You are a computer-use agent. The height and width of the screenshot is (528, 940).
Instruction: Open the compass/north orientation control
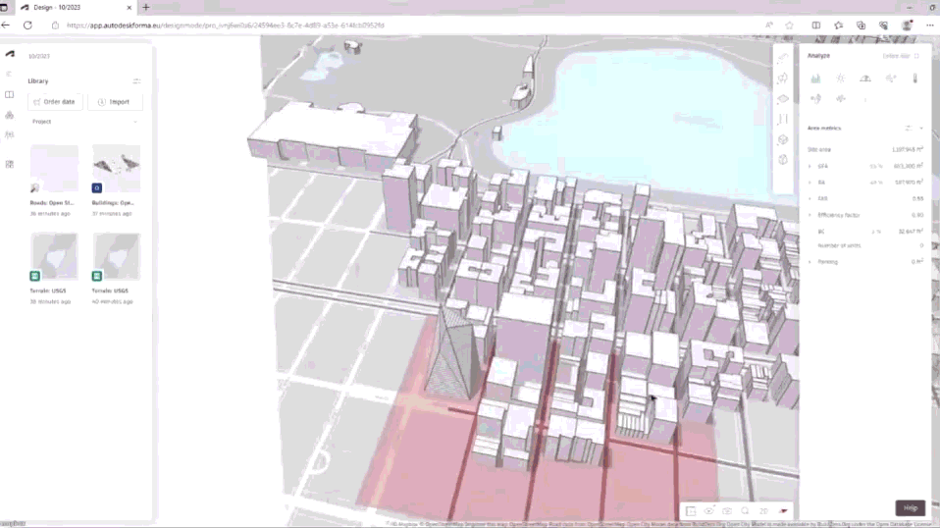[x=783, y=511]
